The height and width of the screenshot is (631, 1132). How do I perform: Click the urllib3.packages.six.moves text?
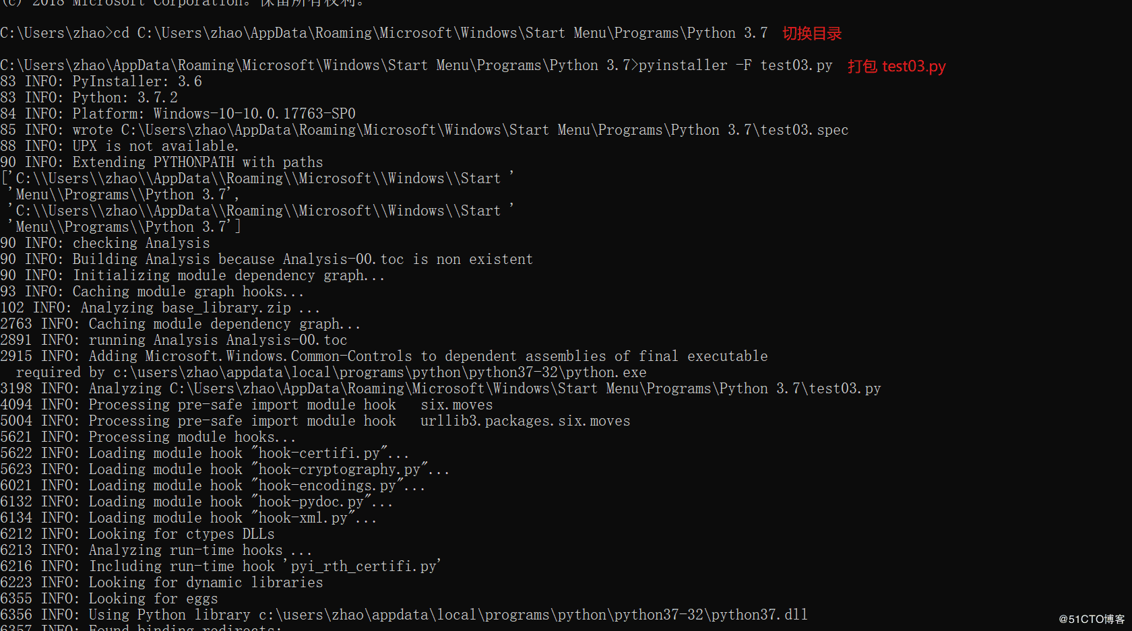coord(525,421)
